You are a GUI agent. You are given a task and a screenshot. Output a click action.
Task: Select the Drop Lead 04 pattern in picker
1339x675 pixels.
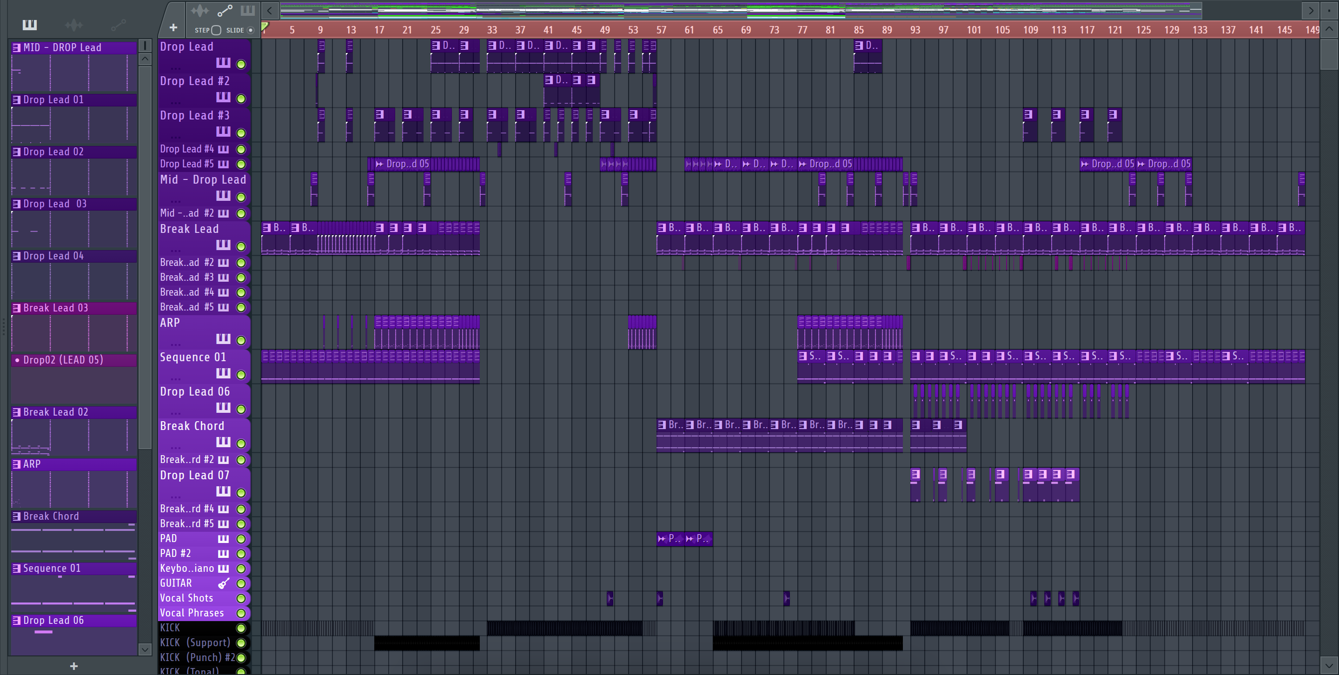pyautogui.click(x=74, y=256)
